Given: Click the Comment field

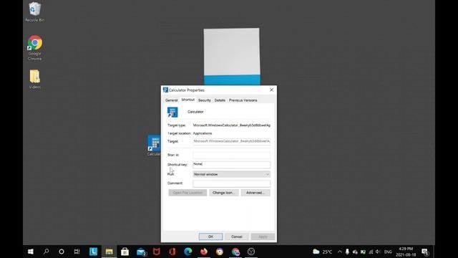Looking at the screenshot, I should pyautogui.click(x=232, y=183).
